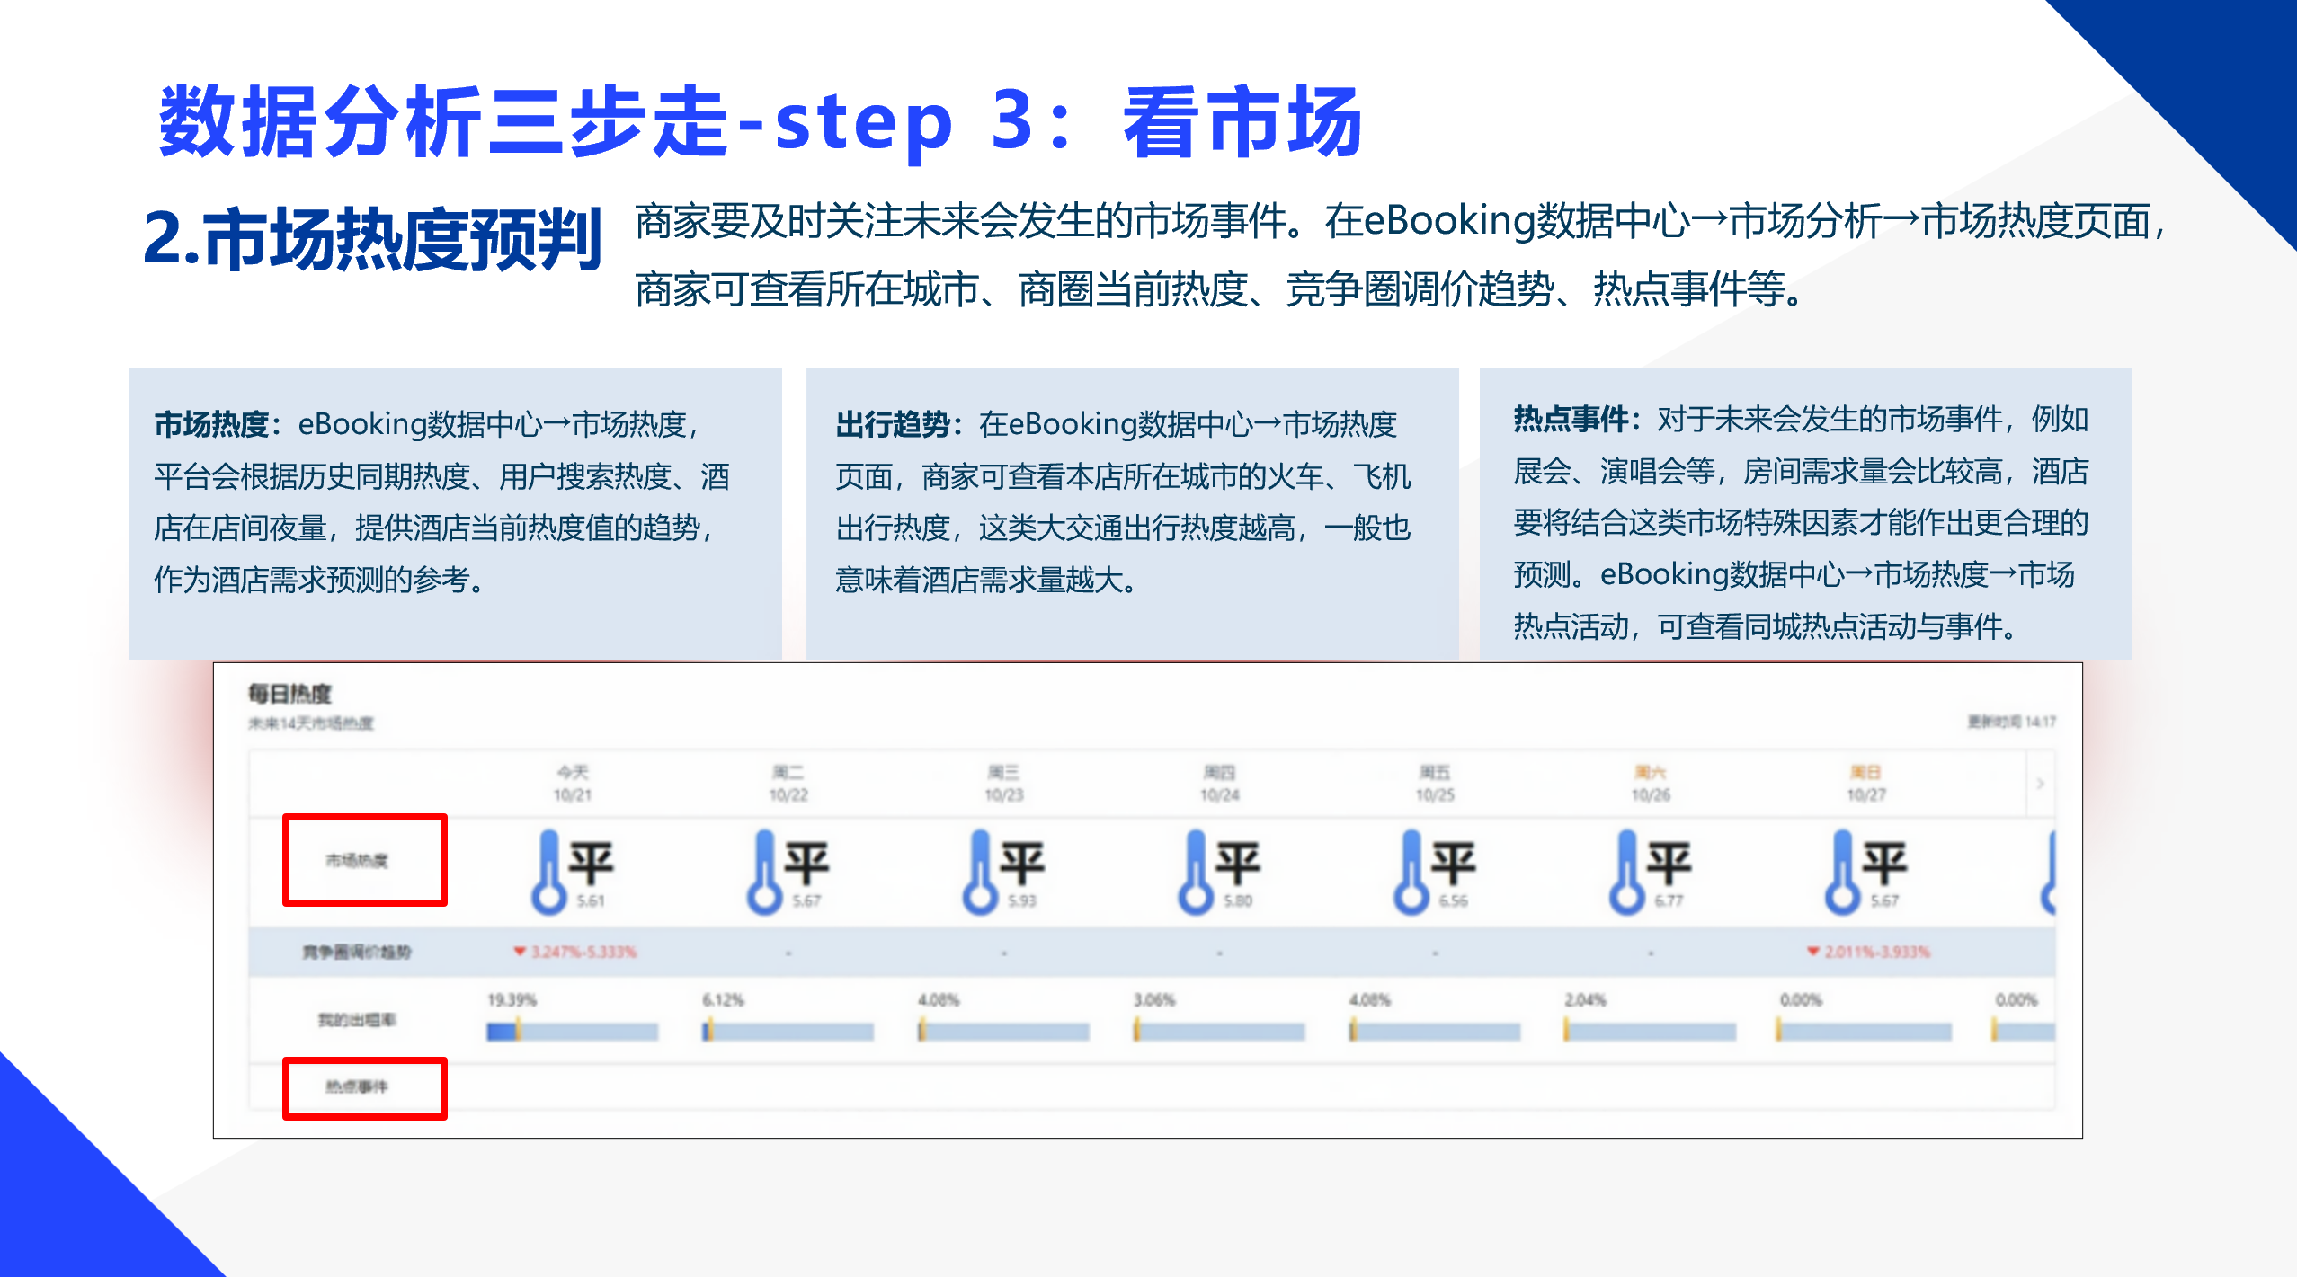Screen dimensions: 2297x1277
Task: Click the 19.39% occupancy progress bar
Action: pyautogui.click(x=572, y=1032)
